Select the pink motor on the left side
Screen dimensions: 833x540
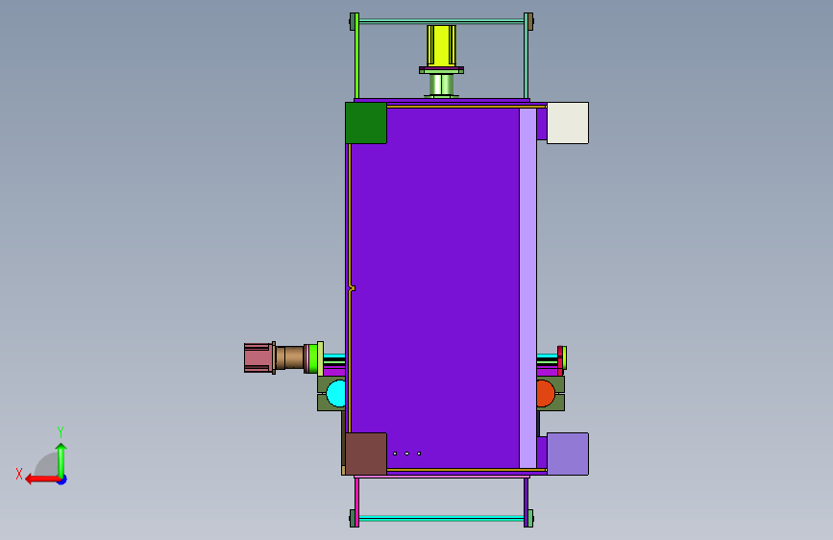click(258, 357)
